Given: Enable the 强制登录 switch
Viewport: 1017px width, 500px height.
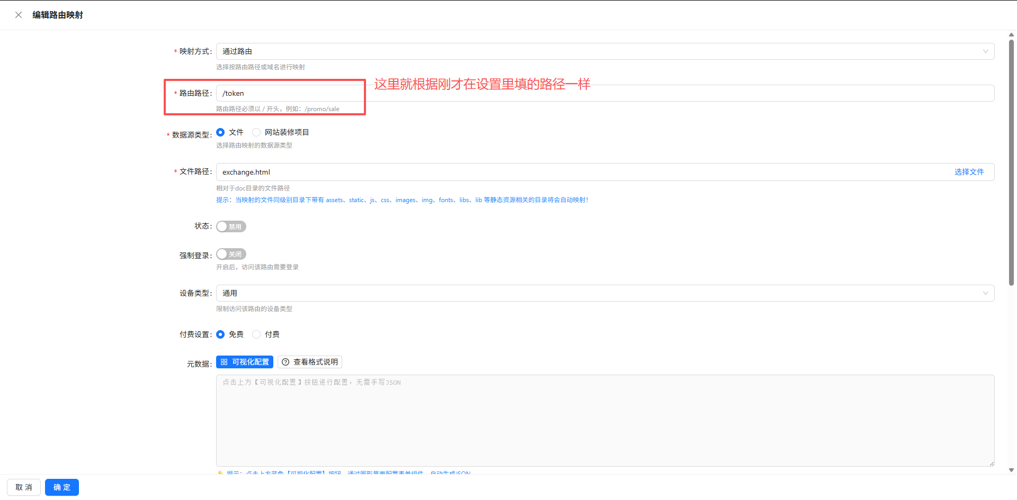Looking at the screenshot, I should [x=231, y=254].
